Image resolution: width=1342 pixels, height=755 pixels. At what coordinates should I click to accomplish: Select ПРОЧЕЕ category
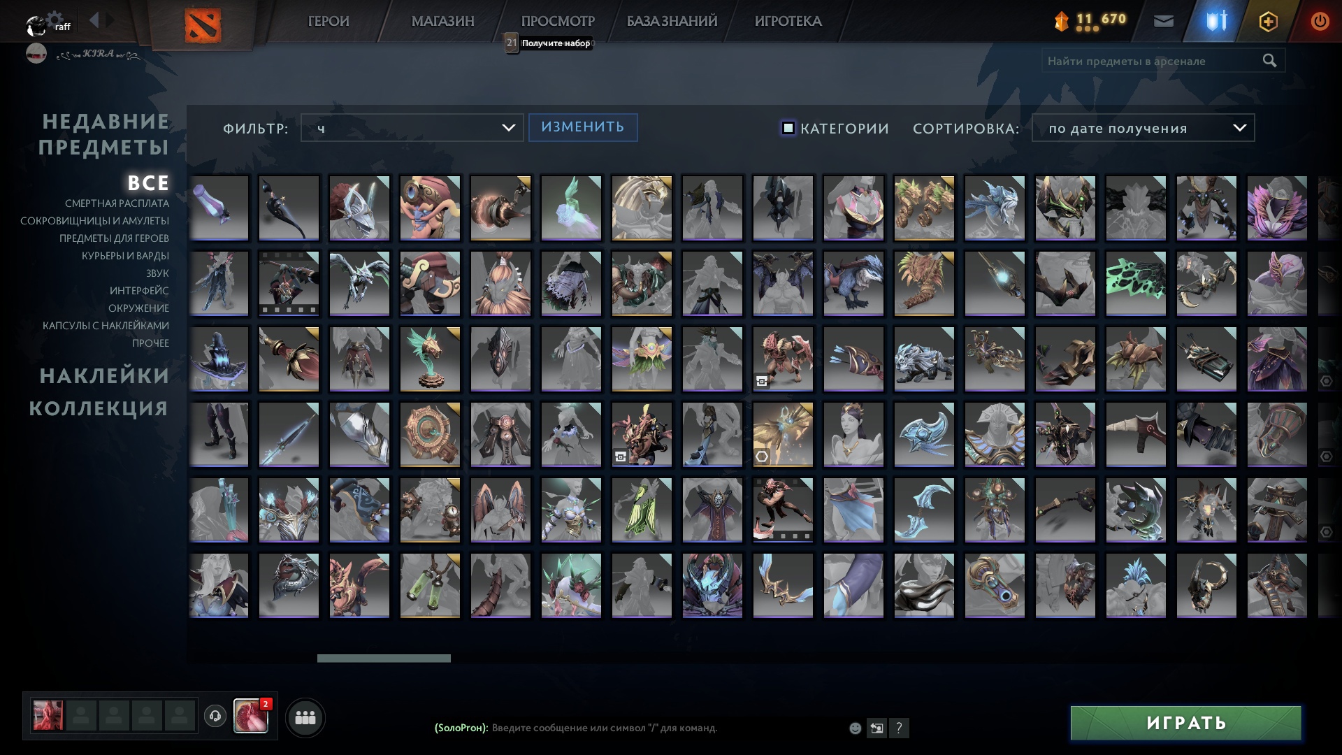(150, 343)
